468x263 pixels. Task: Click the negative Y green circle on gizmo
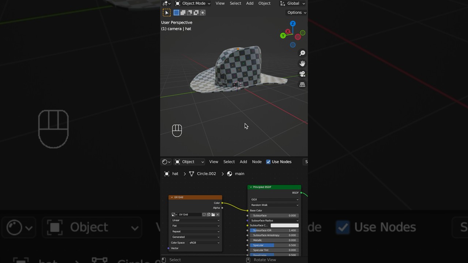[303, 33]
